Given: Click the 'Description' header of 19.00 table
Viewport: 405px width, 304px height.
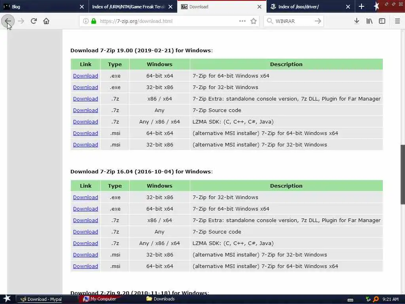Looking at the screenshot, I should coord(286,64).
